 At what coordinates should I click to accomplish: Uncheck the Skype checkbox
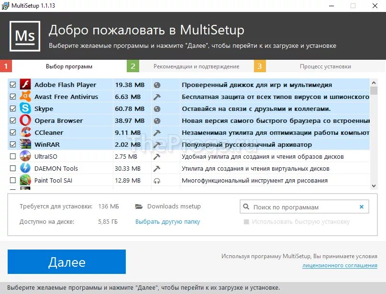[x=13, y=109]
